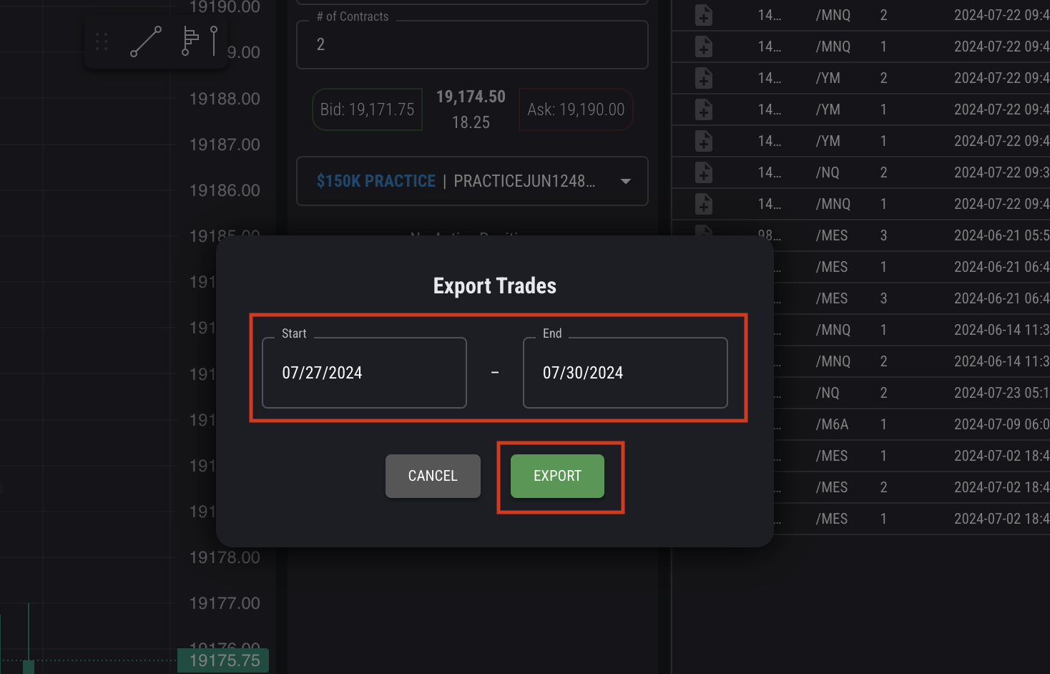Focus the # of Contracts input
The image size is (1050, 674).
point(472,45)
